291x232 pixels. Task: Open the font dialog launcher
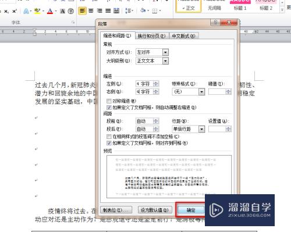click(x=73, y=23)
